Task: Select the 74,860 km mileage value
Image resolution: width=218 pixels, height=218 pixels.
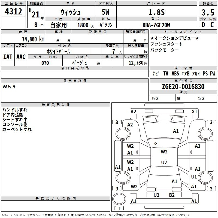Action: pyautogui.click(x=33, y=39)
